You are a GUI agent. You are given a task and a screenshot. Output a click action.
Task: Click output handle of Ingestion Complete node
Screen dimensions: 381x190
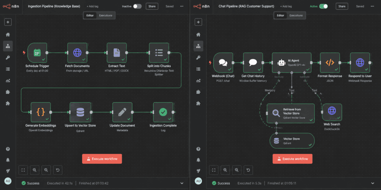(173, 112)
